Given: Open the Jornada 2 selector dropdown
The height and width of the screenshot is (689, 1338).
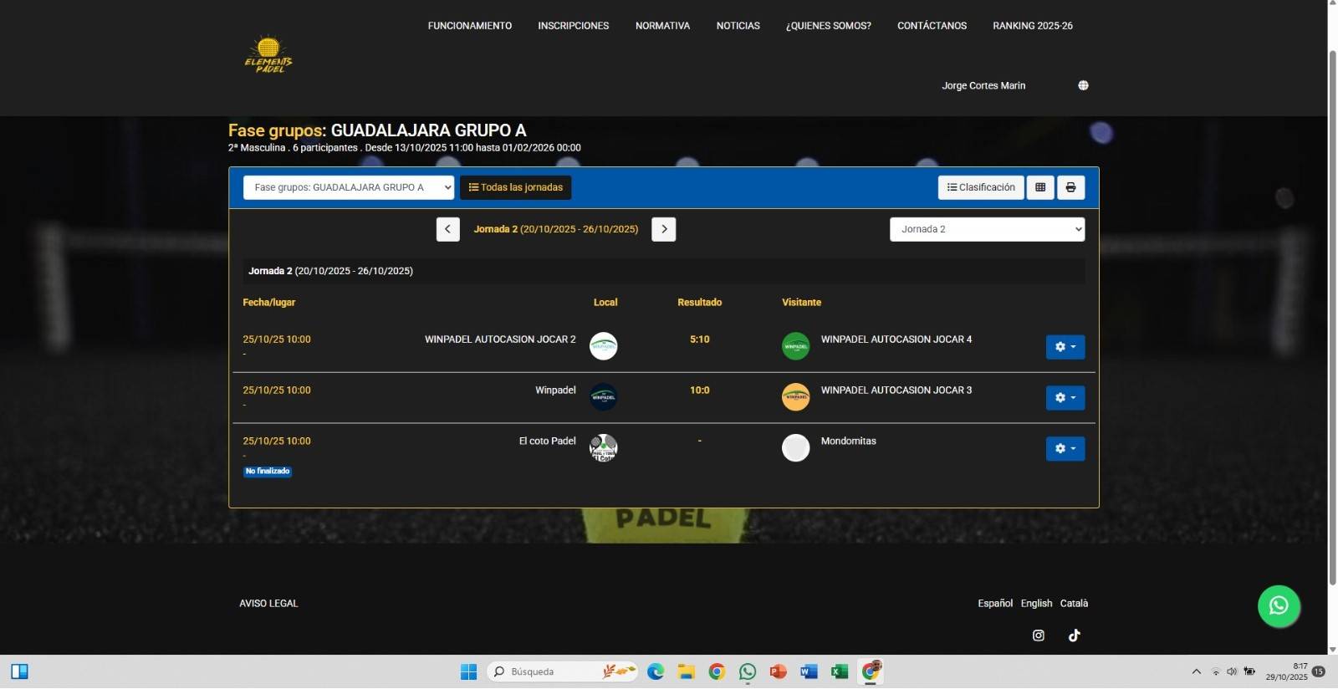Looking at the screenshot, I should (x=987, y=229).
